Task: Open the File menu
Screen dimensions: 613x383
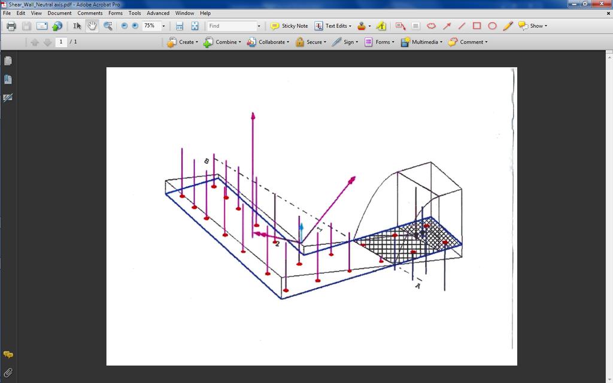Action: pyautogui.click(x=7, y=13)
